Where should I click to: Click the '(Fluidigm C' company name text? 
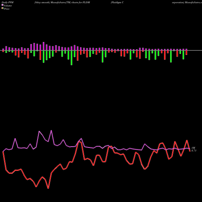click(x=117, y=2)
